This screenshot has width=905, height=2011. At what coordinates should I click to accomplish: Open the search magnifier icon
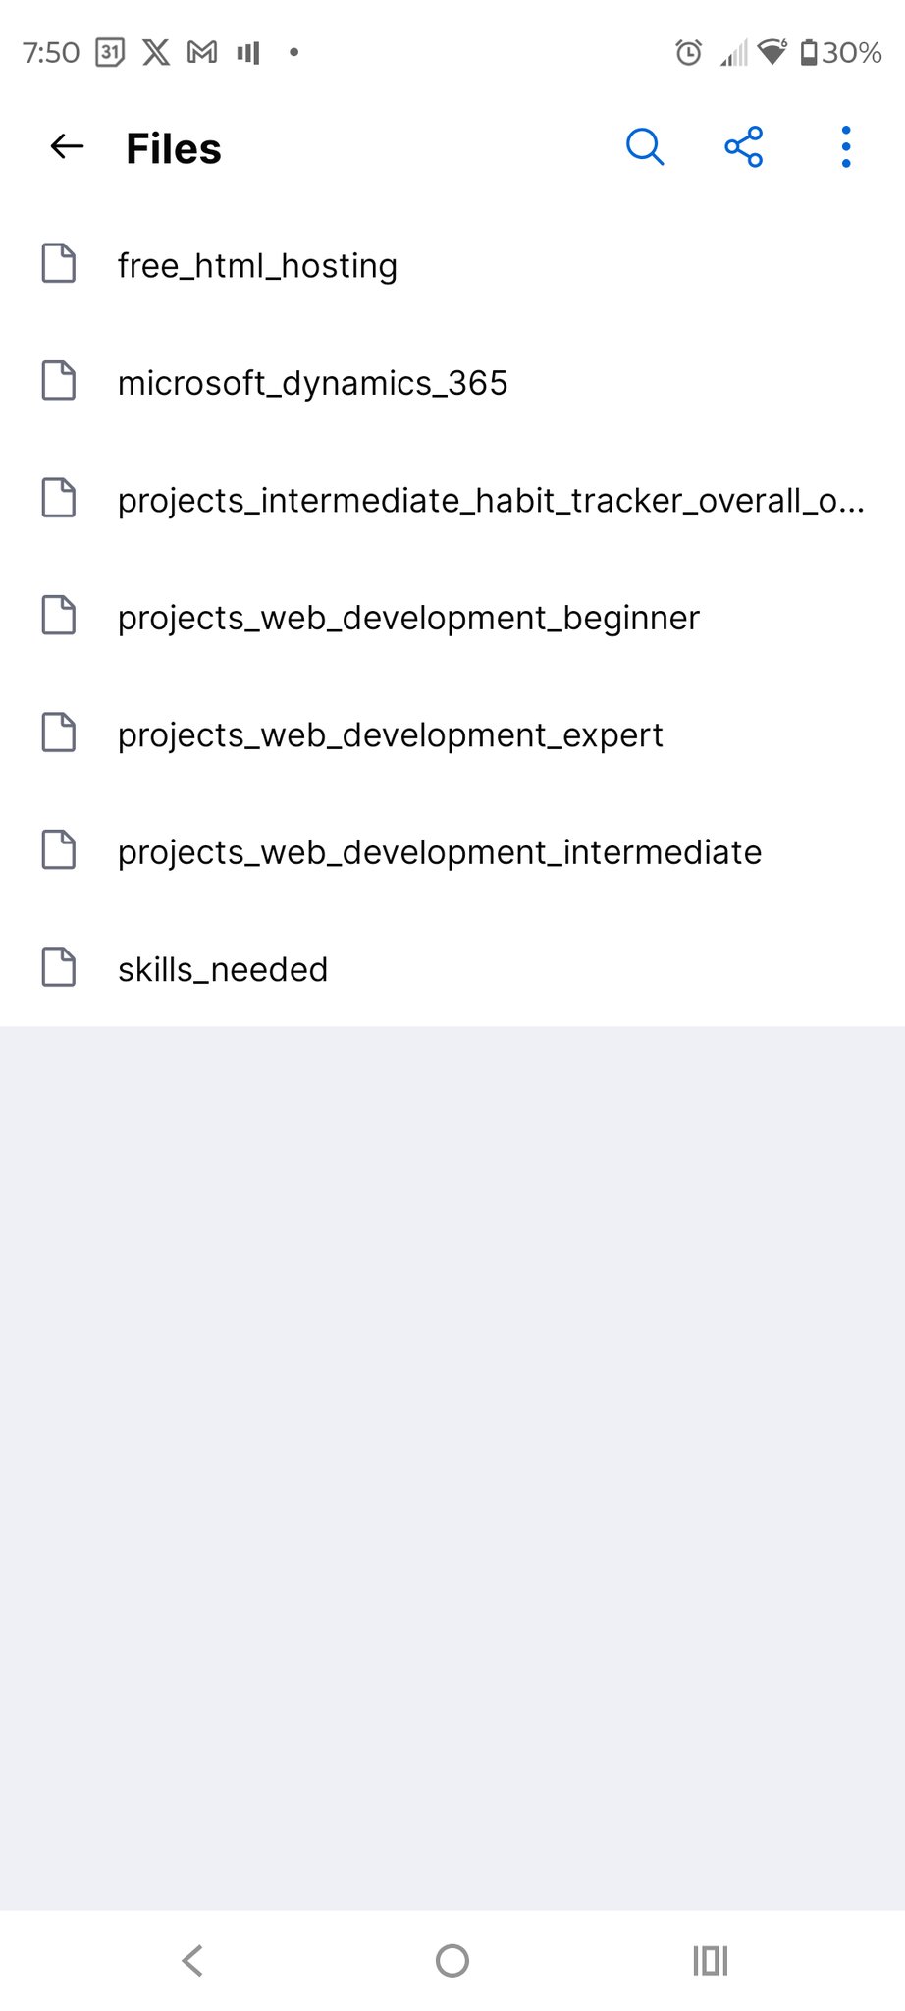tap(645, 147)
